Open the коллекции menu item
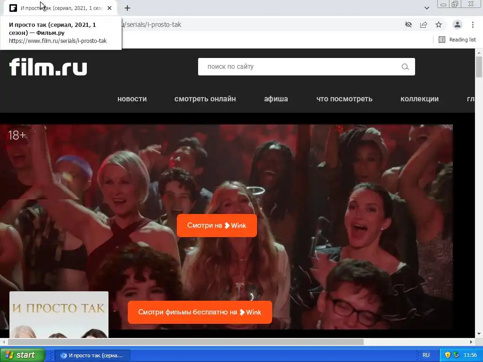 point(419,99)
